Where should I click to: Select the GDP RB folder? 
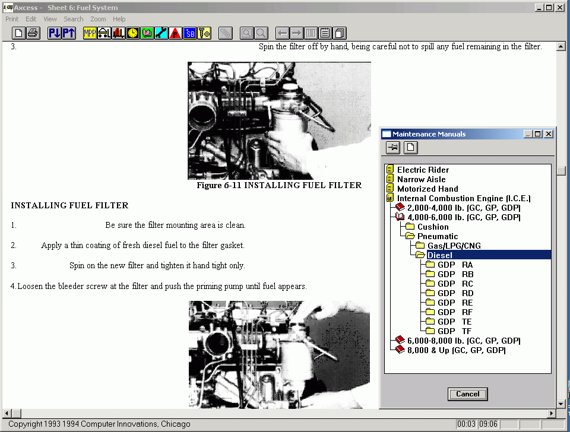coord(455,274)
